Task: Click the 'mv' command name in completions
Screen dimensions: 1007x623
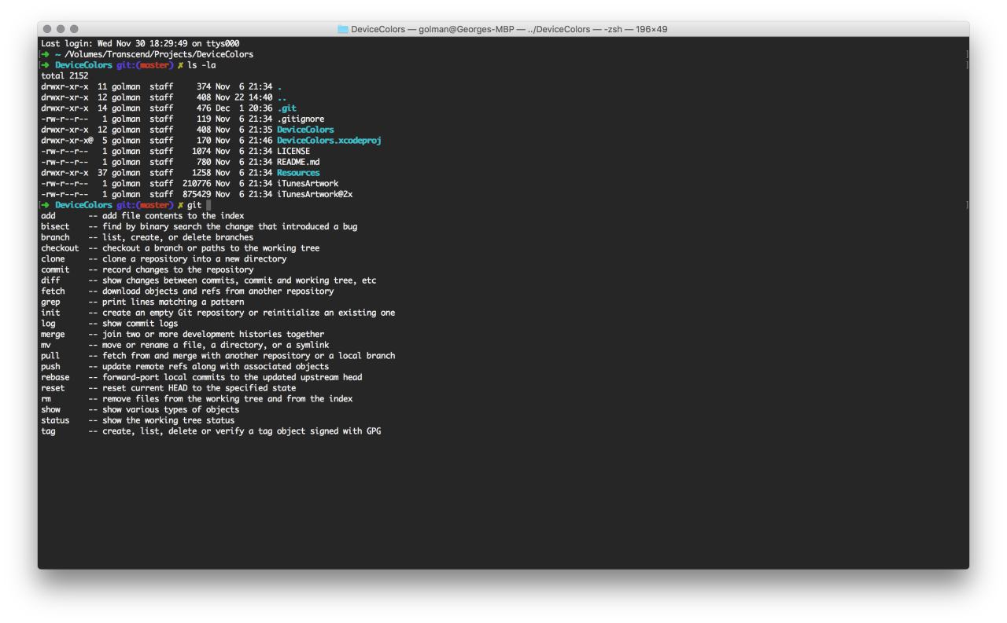Action: 46,345
